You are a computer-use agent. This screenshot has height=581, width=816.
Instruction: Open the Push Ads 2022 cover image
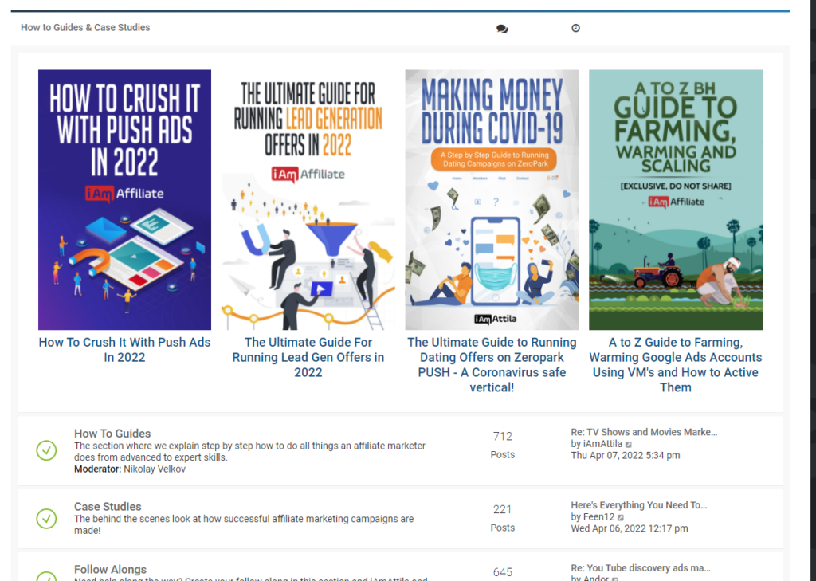click(x=125, y=200)
